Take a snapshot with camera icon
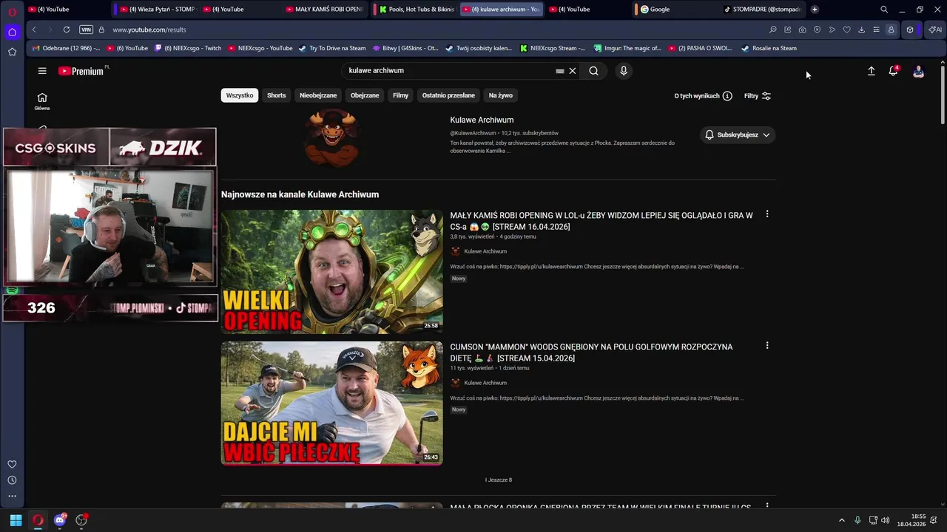 pyautogui.click(x=803, y=30)
